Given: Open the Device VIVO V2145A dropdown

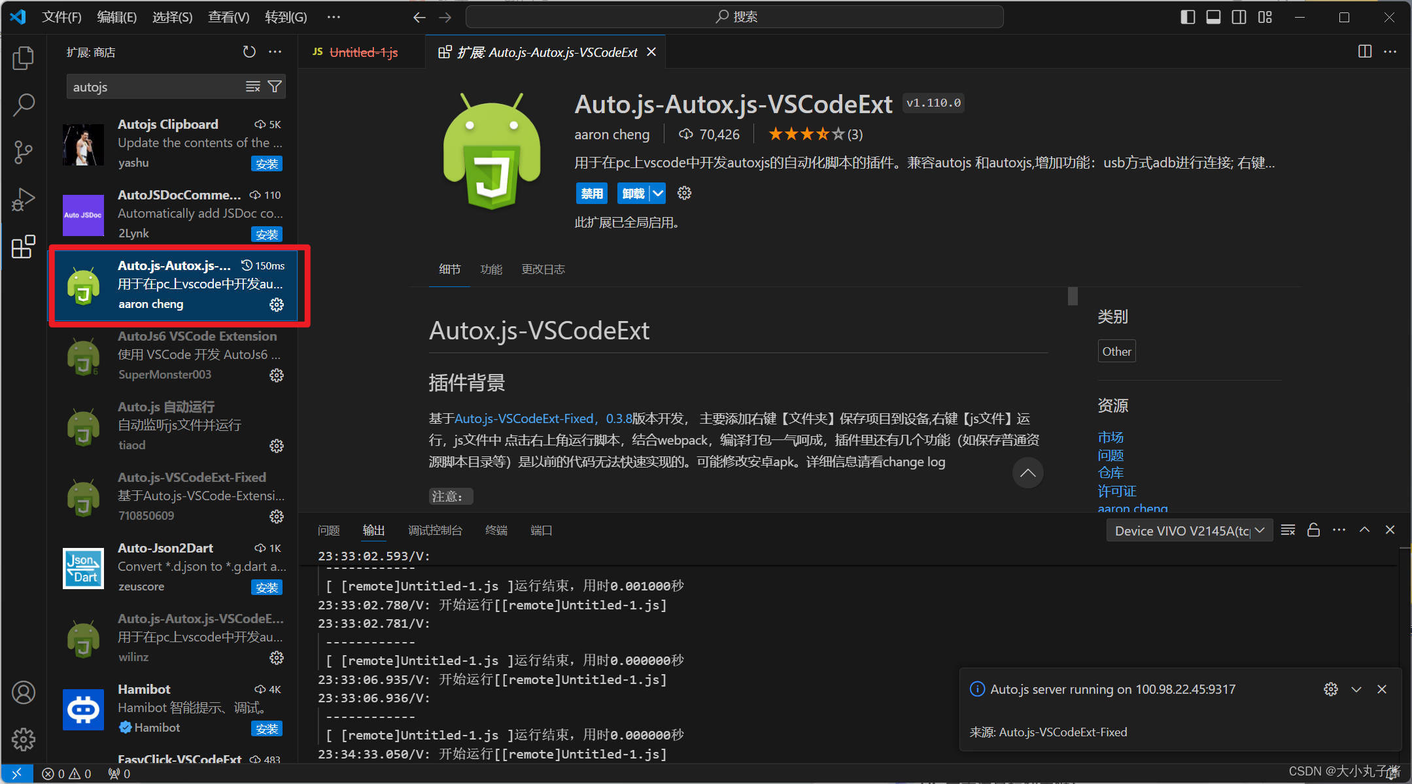Looking at the screenshot, I should coord(1188,530).
